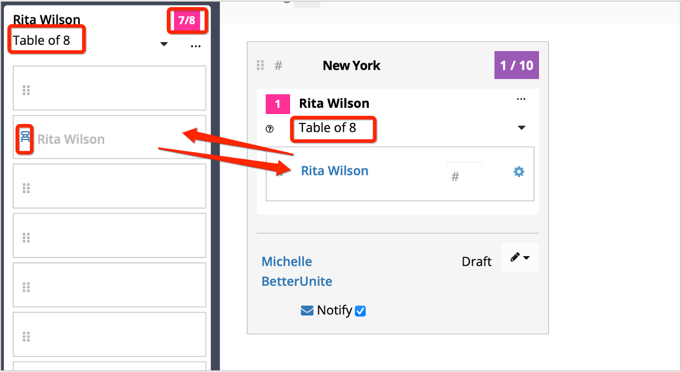This screenshot has height=372, width=681.
Task: Open the Michelle BetterUnite link
Action: pos(297,271)
